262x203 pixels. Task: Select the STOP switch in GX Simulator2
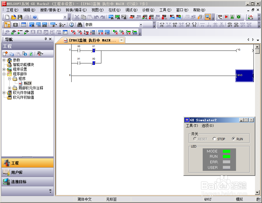pyautogui.click(x=219, y=139)
